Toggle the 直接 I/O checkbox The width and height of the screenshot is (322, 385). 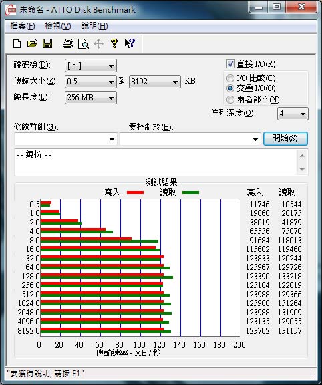(x=230, y=64)
